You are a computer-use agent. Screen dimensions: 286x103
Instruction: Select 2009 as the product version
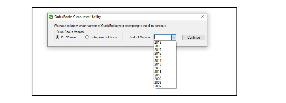165,79
